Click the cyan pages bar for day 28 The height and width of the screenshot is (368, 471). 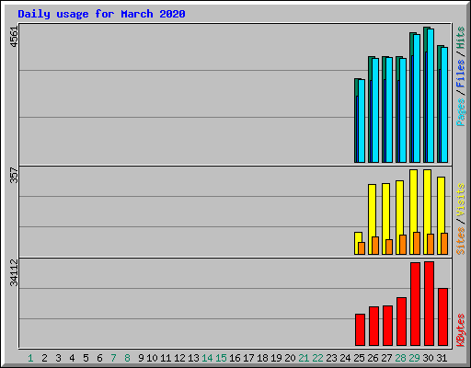[403, 110]
